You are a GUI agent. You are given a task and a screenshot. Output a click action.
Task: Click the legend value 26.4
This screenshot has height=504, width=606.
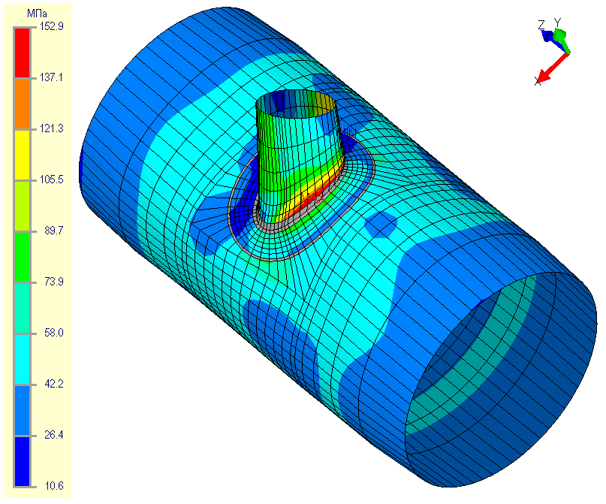54,435
